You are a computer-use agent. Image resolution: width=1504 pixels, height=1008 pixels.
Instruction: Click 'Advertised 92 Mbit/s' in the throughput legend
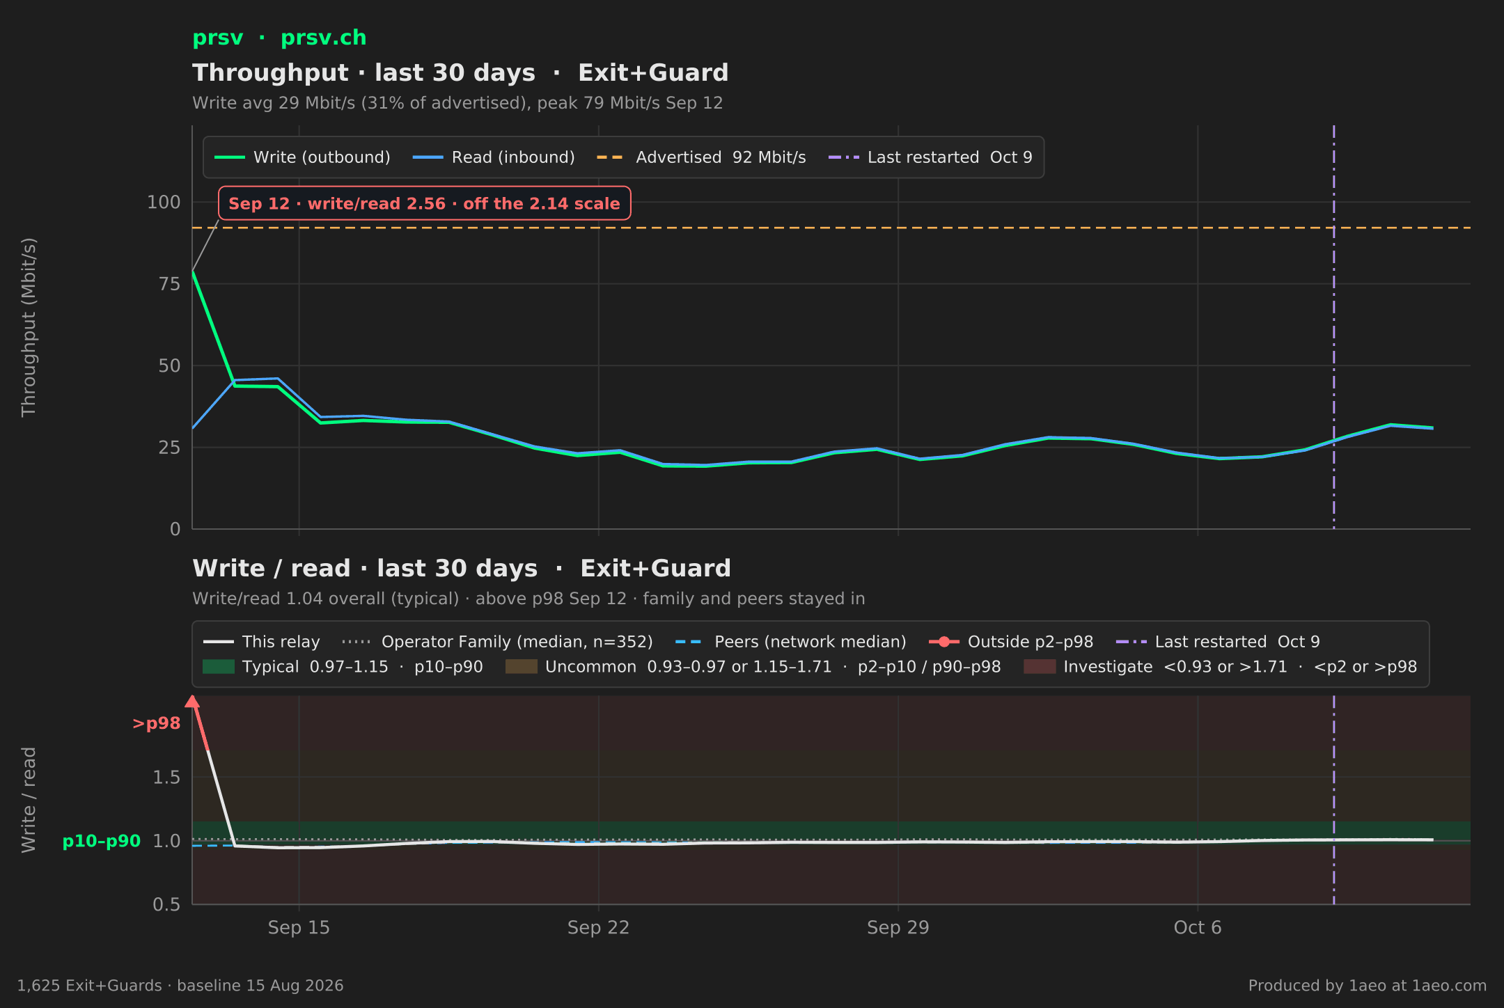point(721,157)
